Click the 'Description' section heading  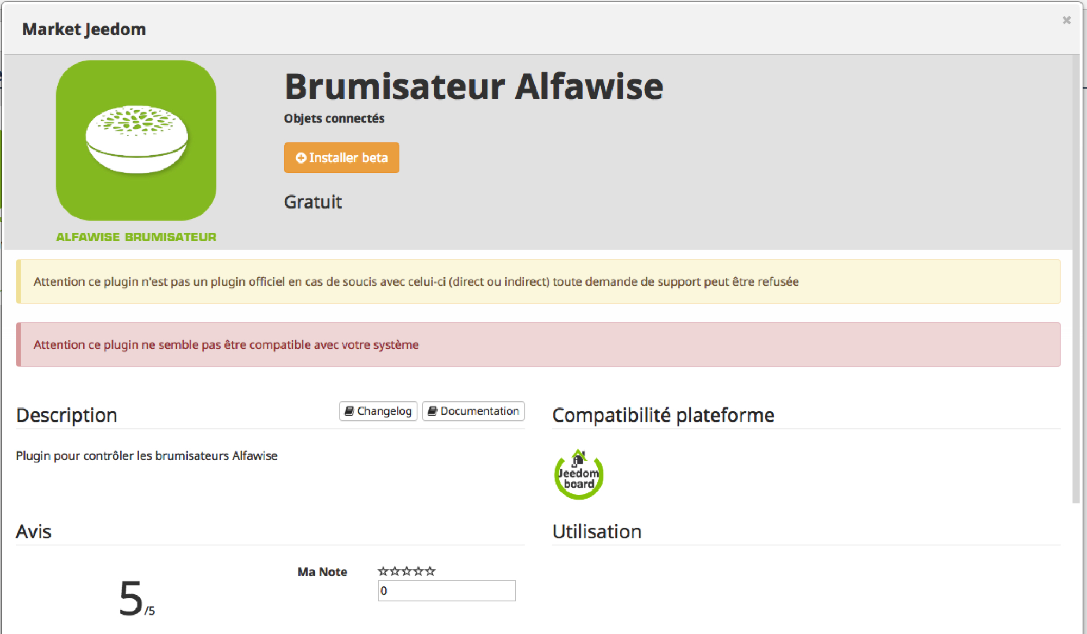[67, 415]
